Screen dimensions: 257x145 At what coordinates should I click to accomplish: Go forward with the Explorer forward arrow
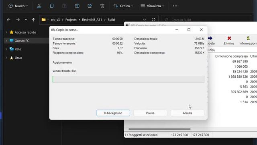[x=18, y=20]
